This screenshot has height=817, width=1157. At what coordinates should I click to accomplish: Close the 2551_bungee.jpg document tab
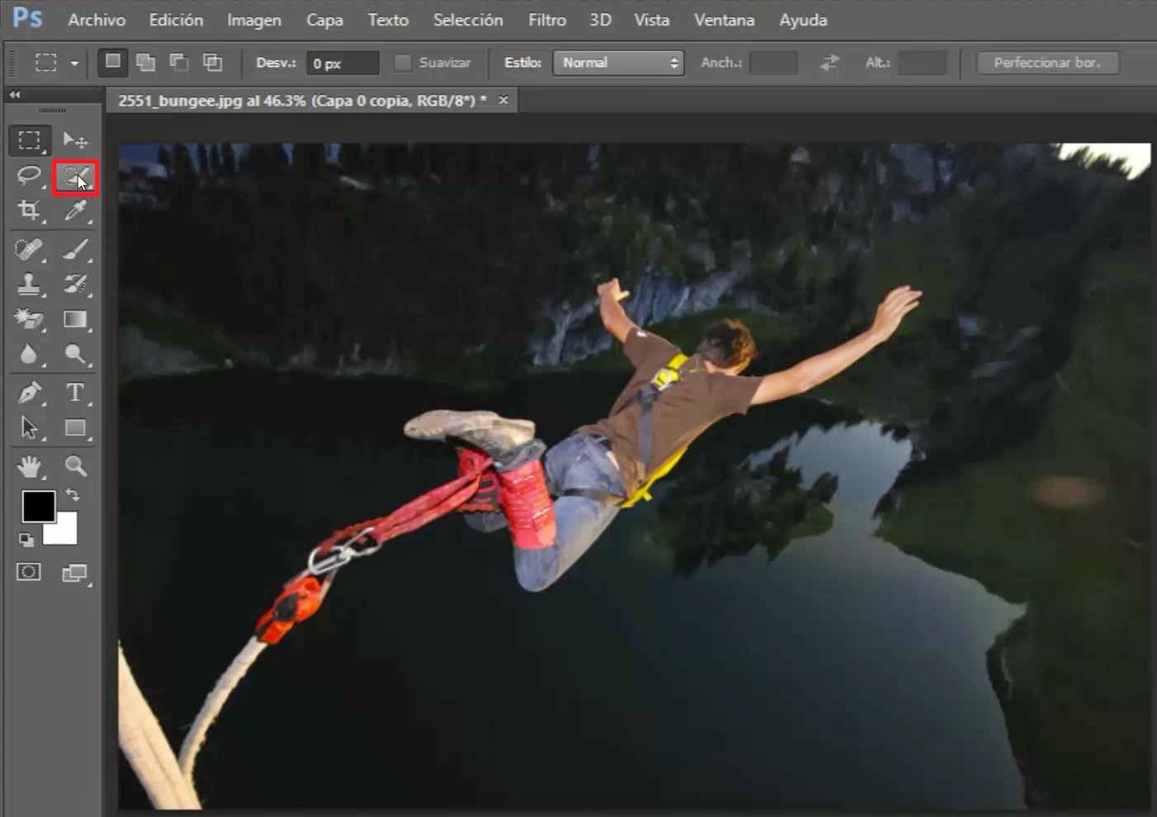pyautogui.click(x=503, y=100)
